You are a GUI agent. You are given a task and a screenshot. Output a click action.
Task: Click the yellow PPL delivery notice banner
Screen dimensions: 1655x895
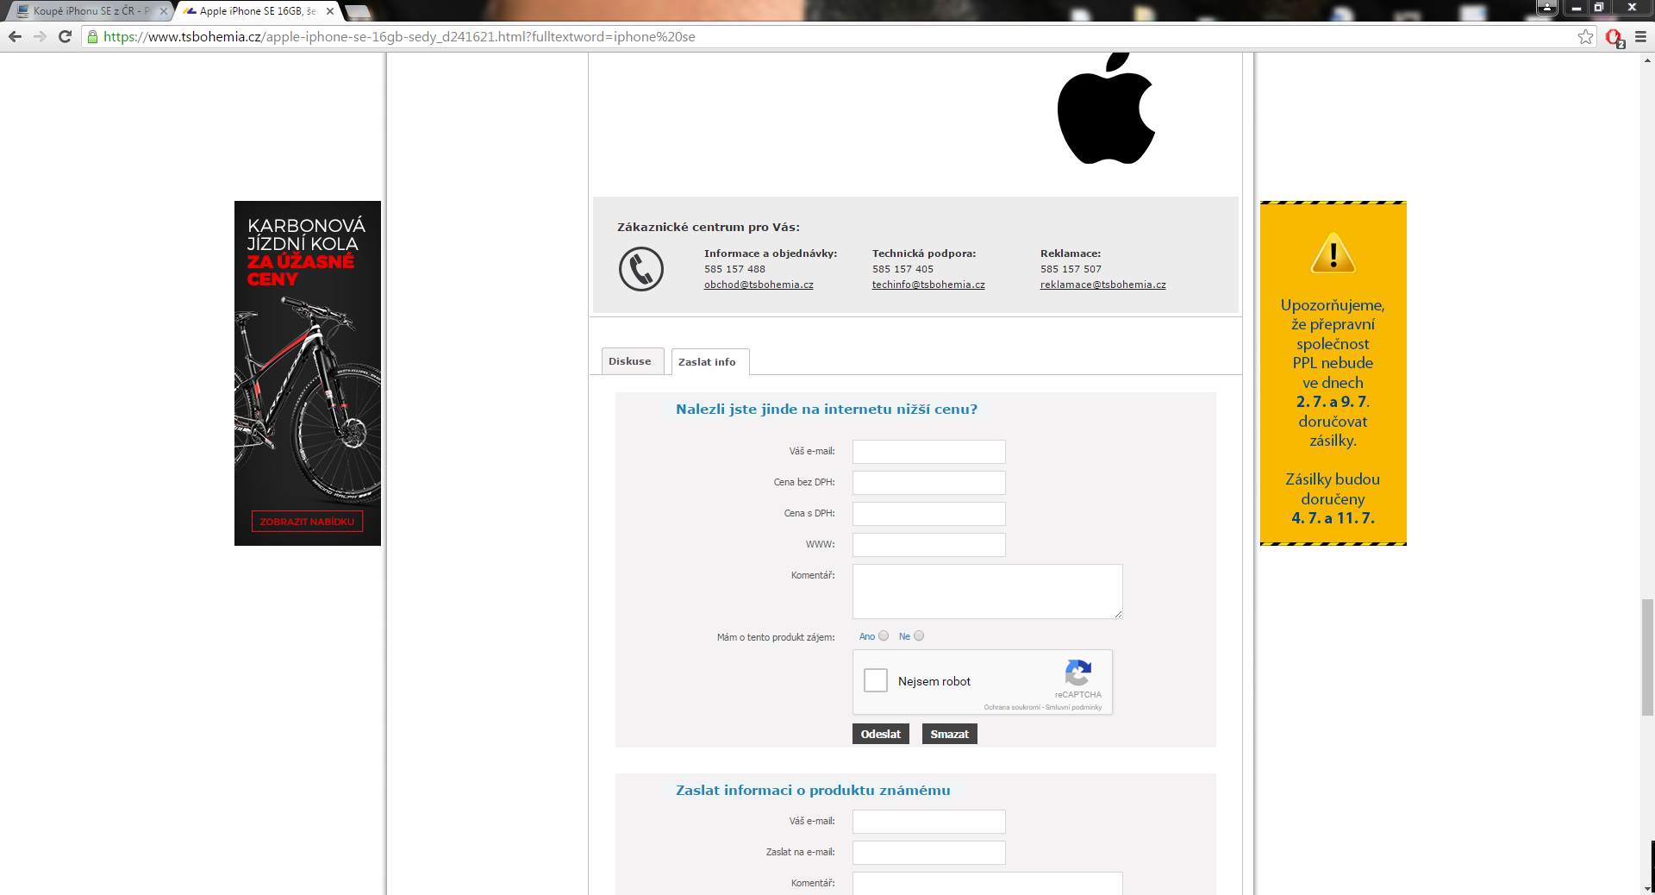point(1333,373)
